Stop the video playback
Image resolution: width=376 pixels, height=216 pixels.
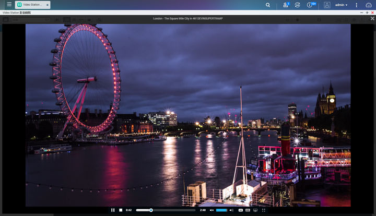click(x=121, y=210)
